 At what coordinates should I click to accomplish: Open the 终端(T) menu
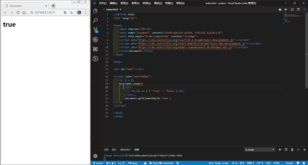[169, 3]
